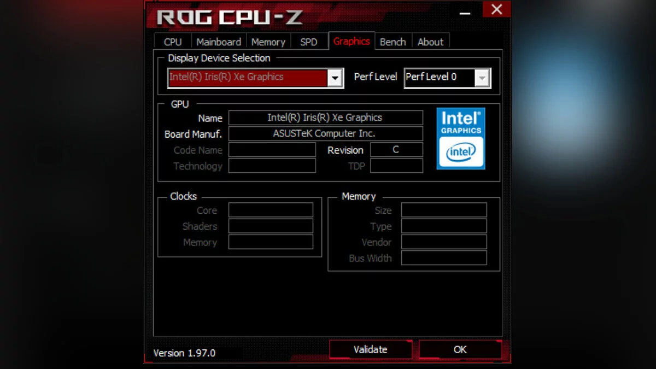Open the About tab
Image resolution: width=656 pixels, height=369 pixels.
(430, 42)
